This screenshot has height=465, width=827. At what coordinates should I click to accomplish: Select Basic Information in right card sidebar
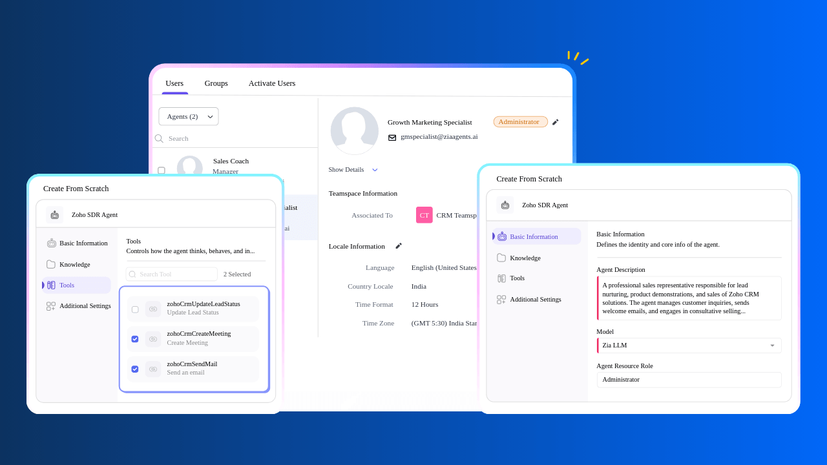pos(537,236)
